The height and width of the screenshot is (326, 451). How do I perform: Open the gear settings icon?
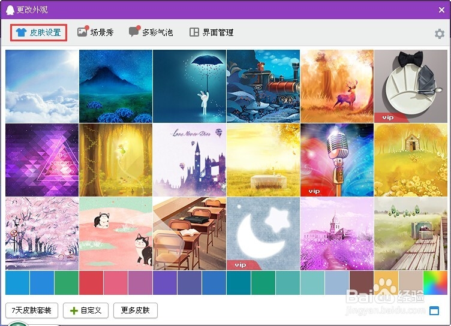click(439, 34)
